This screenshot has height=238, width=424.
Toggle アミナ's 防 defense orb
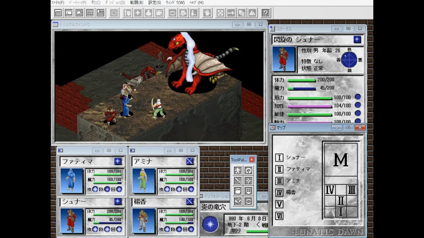[x=179, y=189]
